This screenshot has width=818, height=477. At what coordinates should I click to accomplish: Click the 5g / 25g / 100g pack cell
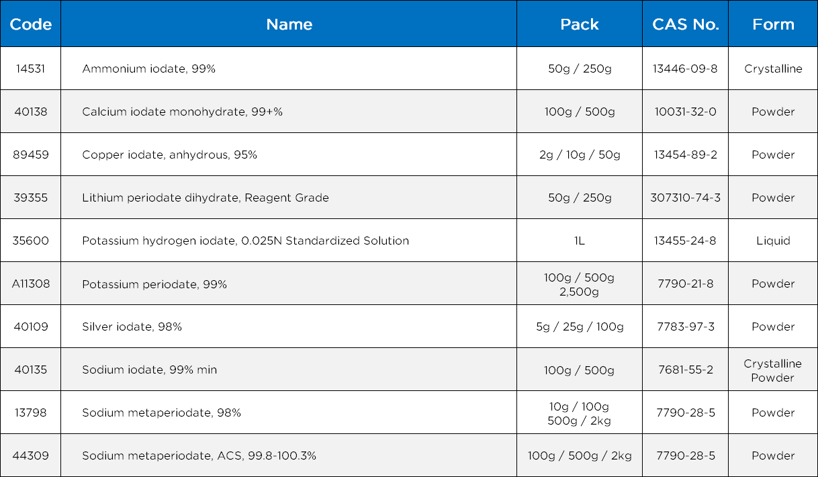coord(580,327)
